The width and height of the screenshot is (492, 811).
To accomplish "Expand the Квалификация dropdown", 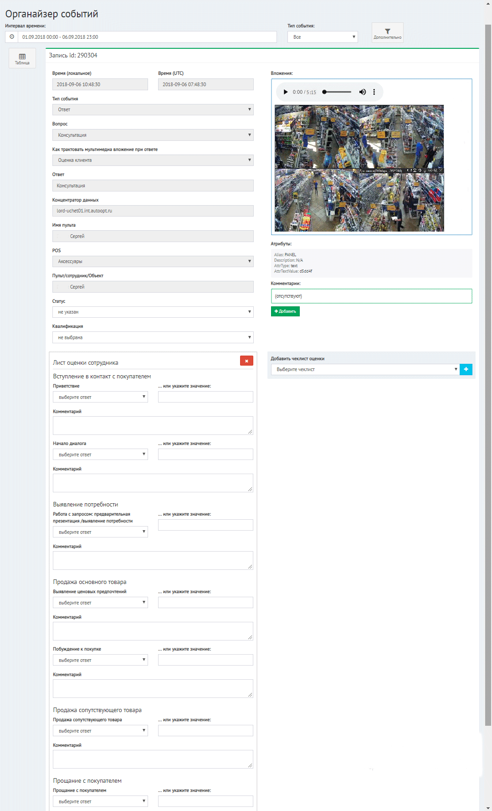I will (153, 337).
